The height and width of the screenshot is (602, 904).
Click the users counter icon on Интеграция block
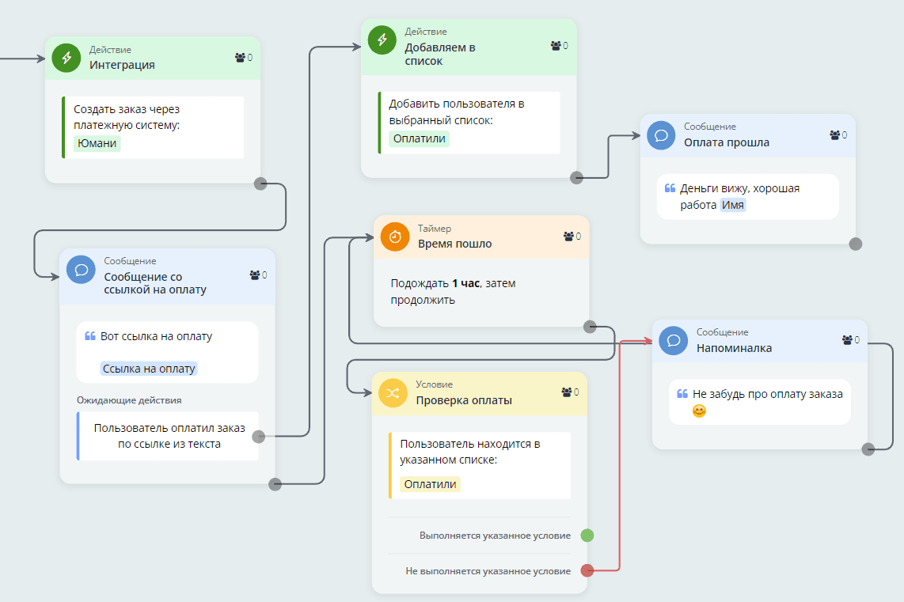click(241, 58)
